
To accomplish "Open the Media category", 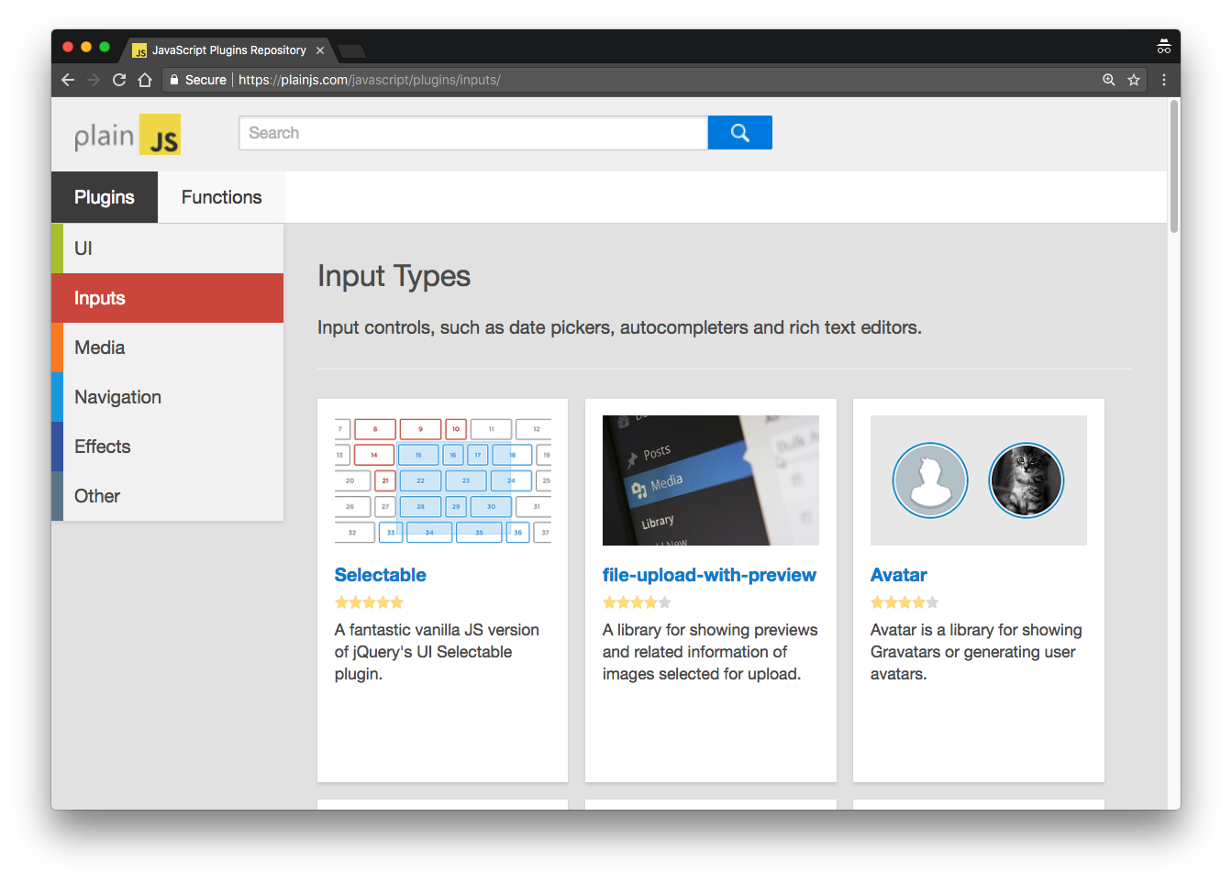I will click(x=168, y=348).
